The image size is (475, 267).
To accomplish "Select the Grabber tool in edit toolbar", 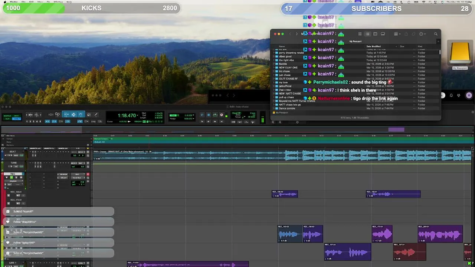I will (x=81, y=114).
